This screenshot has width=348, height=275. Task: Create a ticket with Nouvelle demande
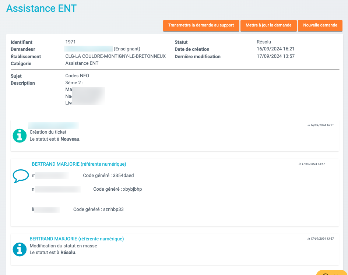point(320,25)
